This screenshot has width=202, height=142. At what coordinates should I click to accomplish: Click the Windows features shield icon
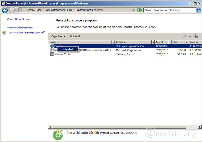[x=4, y=33]
